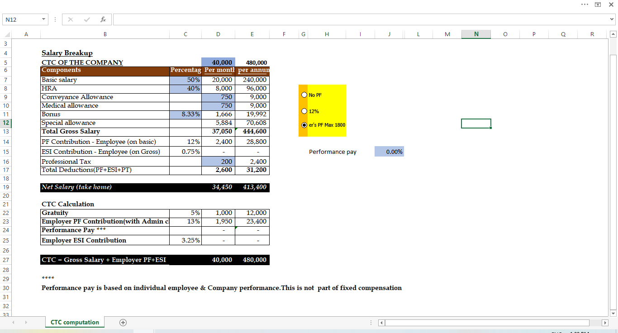
Task: Select the No PF radio button
Action: click(304, 95)
